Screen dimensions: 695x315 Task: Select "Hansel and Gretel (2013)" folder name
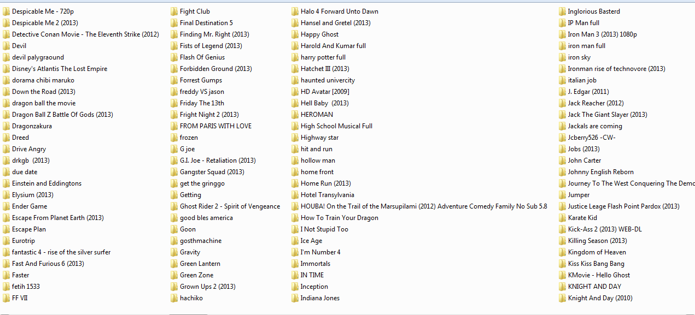[x=336, y=23]
